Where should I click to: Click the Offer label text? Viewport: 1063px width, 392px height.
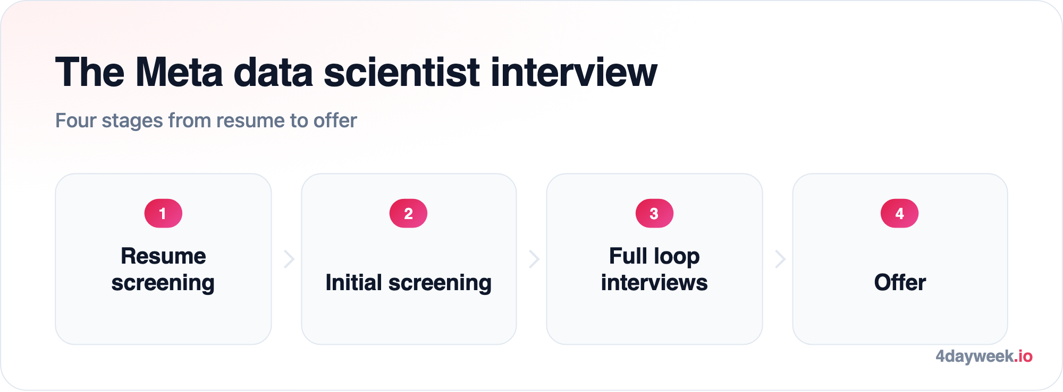click(900, 283)
